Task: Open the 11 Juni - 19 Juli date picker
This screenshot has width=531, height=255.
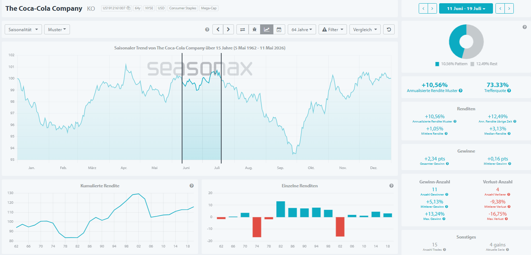Action: coord(466,8)
